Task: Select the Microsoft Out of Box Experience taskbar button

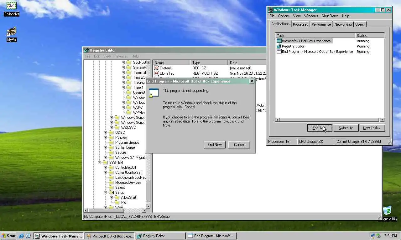Action: (x=110, y=236)
